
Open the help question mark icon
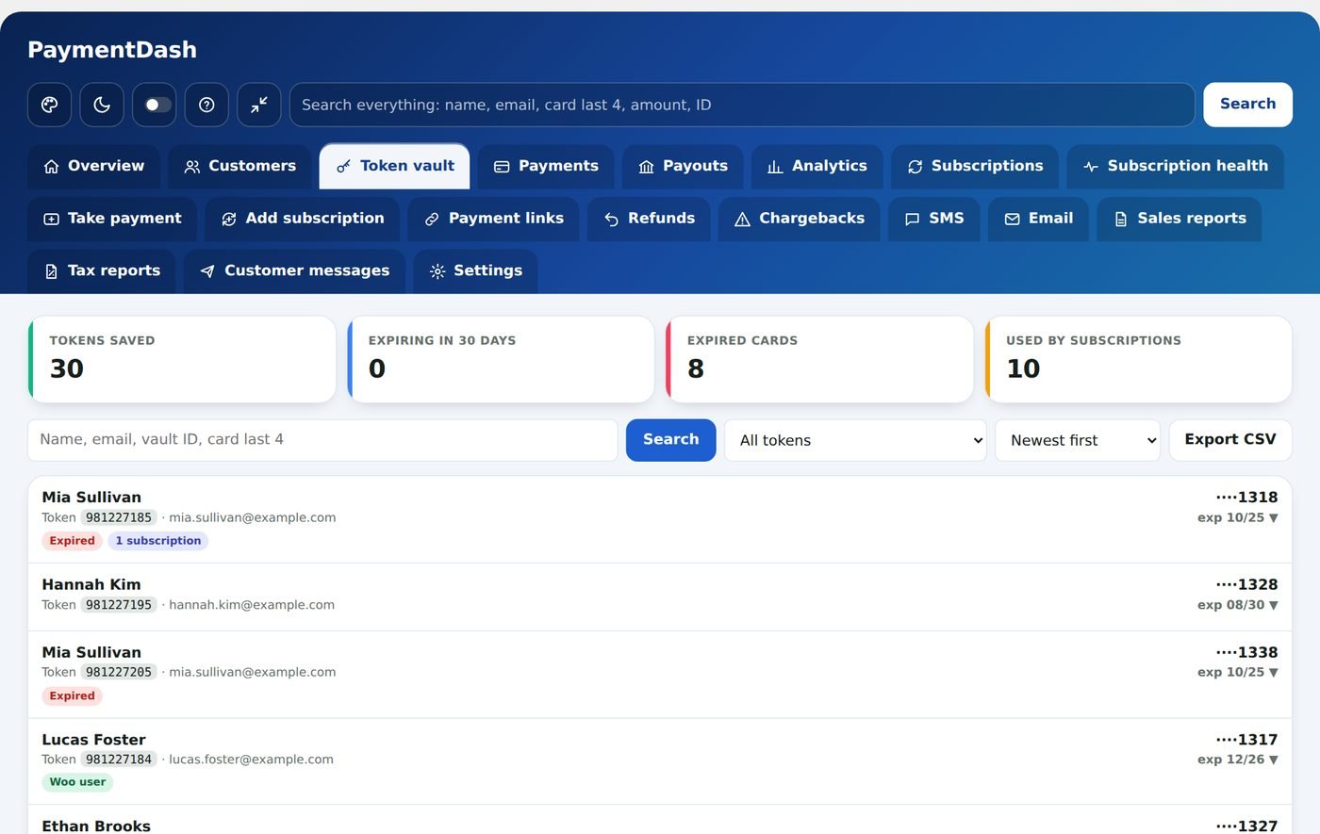pyautogui.click(x=206, y=105)
